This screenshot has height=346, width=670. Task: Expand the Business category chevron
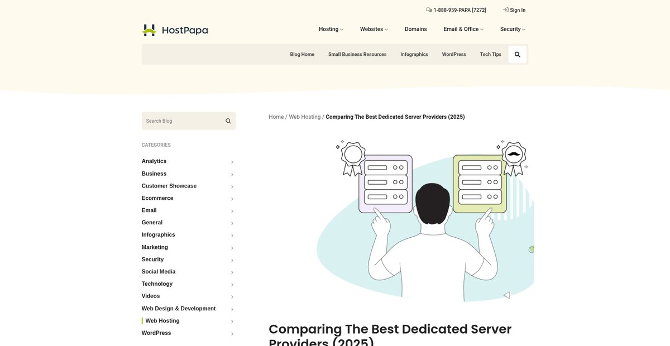232,174
